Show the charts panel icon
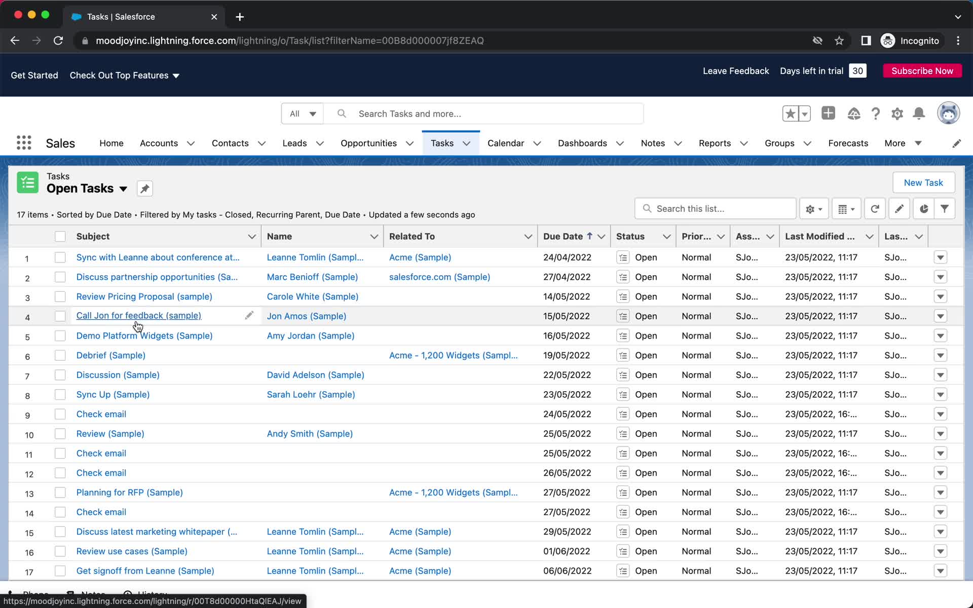The height and width of the screenshot is (608, 973). point(924,209)
